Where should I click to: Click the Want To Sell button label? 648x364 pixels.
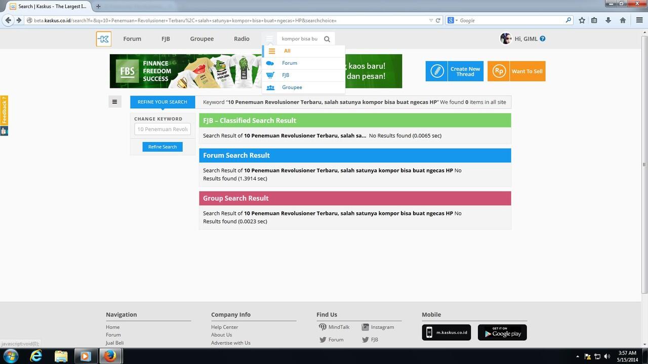(x=527, y=71)
